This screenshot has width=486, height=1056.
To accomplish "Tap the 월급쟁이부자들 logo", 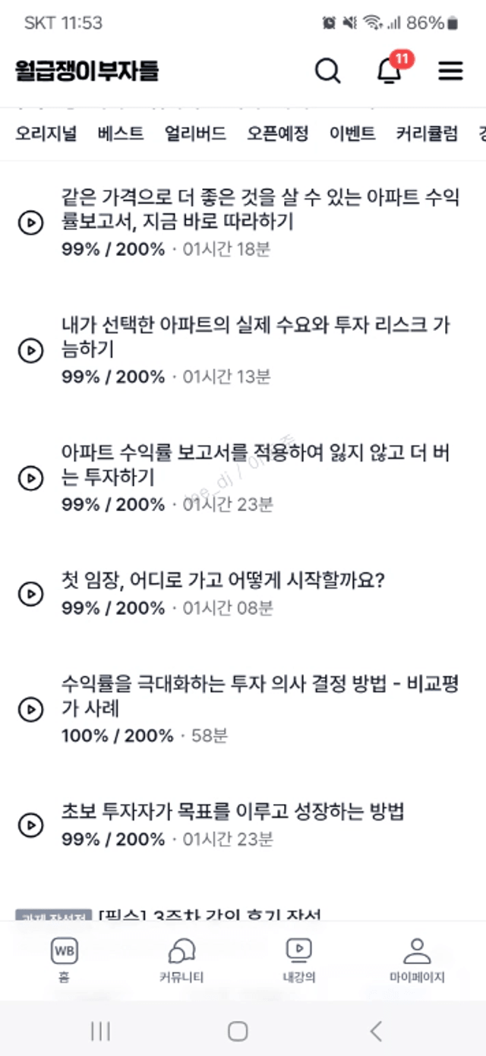I will 87,71.
